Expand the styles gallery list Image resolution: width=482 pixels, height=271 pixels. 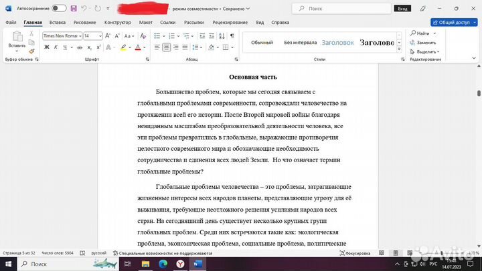tap(399, 49)
